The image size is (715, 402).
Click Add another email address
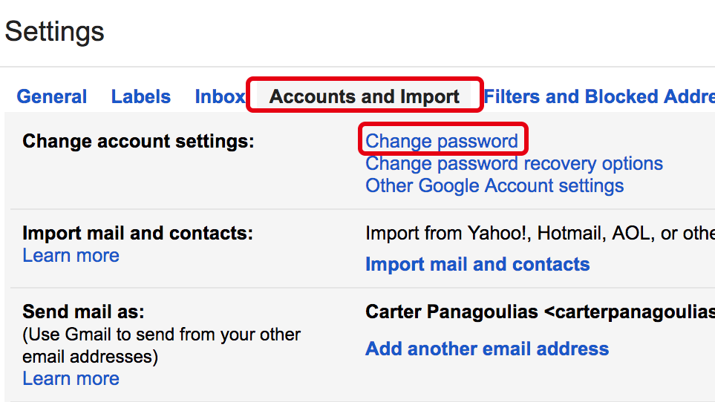487,349
